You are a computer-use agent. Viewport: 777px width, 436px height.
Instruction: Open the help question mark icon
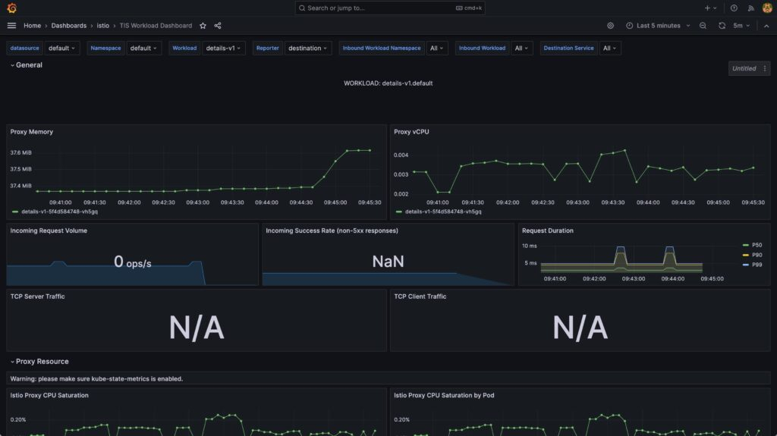(x=734, y=8)
